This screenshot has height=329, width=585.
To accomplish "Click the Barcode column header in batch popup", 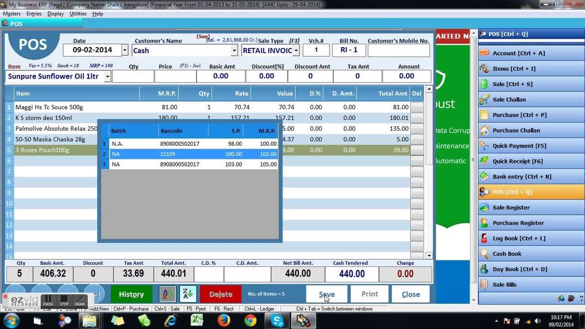I will (183, 131).
